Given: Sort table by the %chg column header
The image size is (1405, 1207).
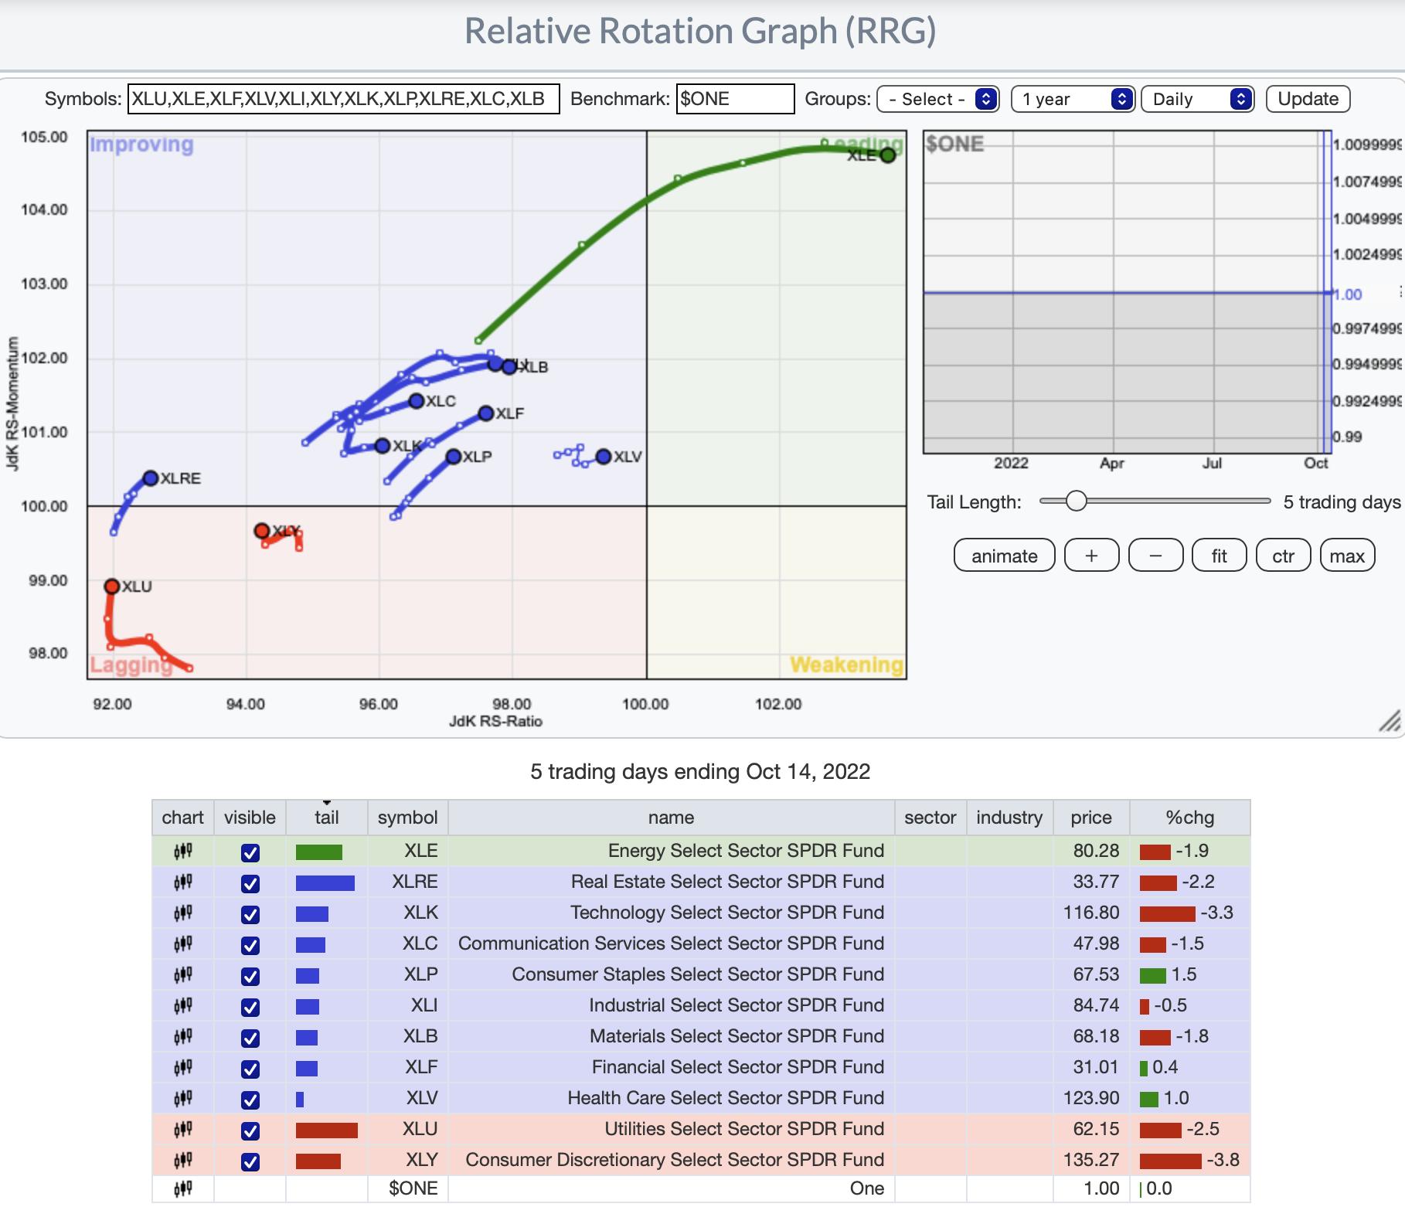Looking at the screenshot, I should pos(1189,818).
